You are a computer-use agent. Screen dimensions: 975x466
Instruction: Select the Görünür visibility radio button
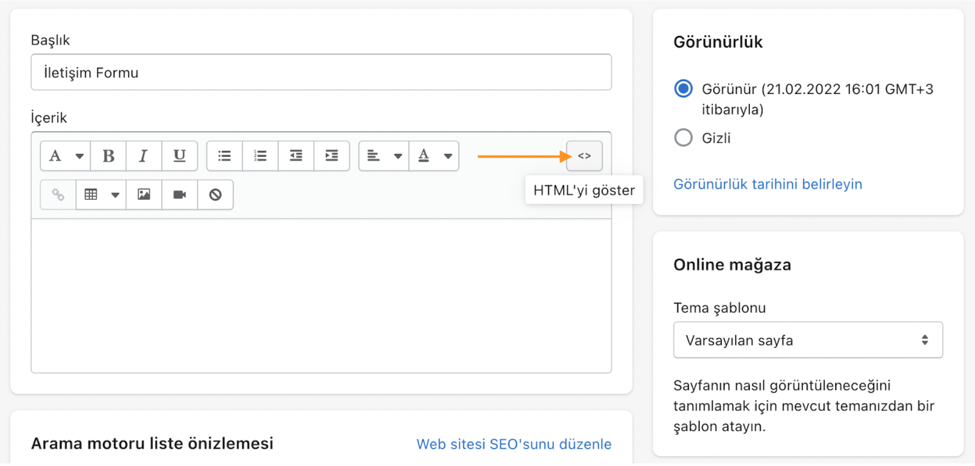(683, 89)
